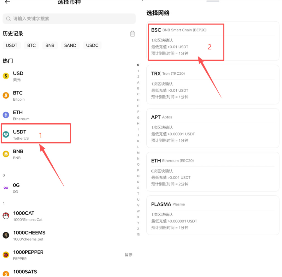Jump to index letter A
This screenshot has height=277, width=282.
138,83
